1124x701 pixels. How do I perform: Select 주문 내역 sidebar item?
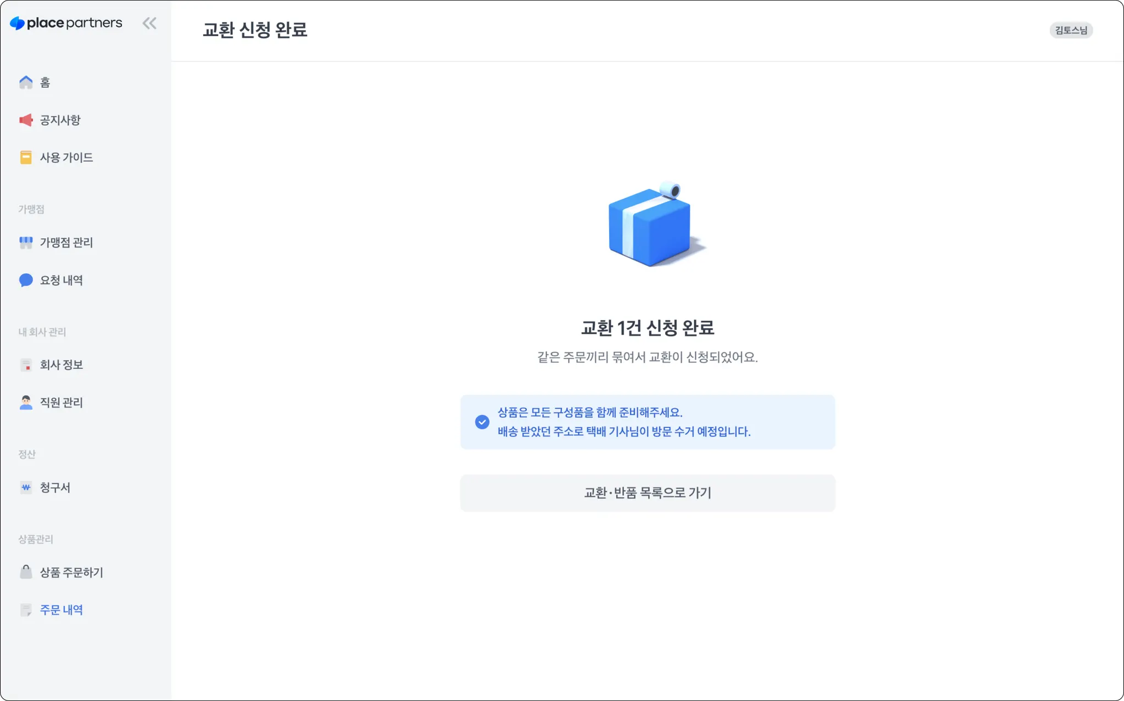pyautogui.click(x=61, y=610)
